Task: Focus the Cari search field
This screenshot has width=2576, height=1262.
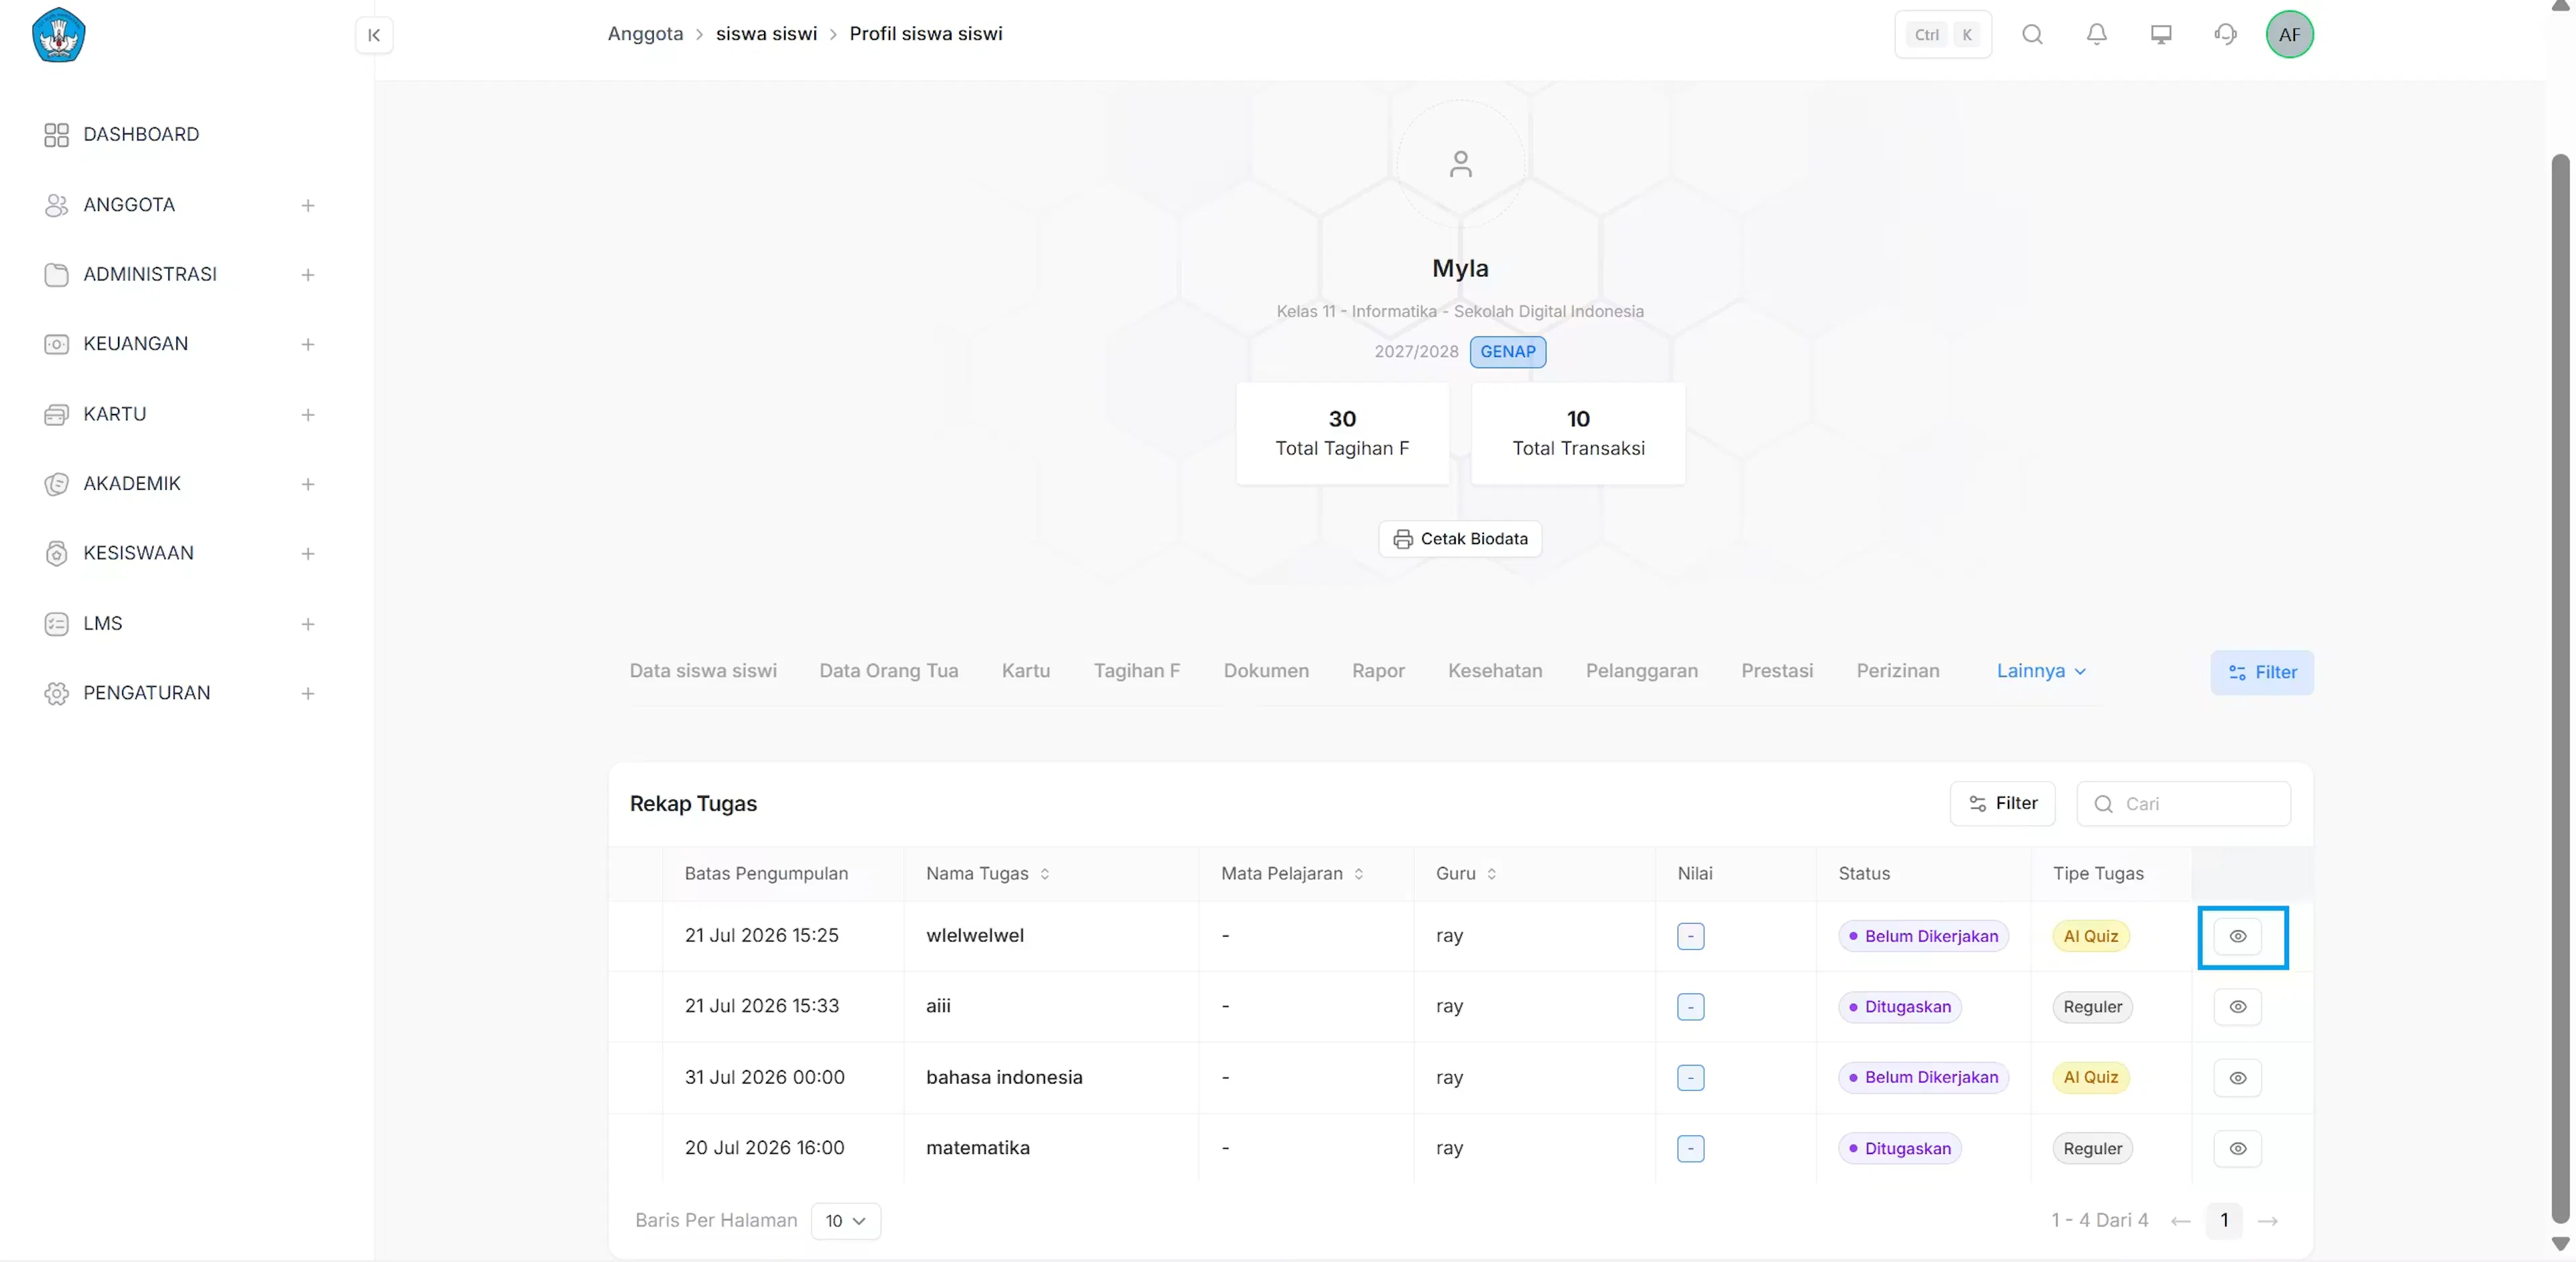Action: pyautogui.click(x=2183, y=804)
